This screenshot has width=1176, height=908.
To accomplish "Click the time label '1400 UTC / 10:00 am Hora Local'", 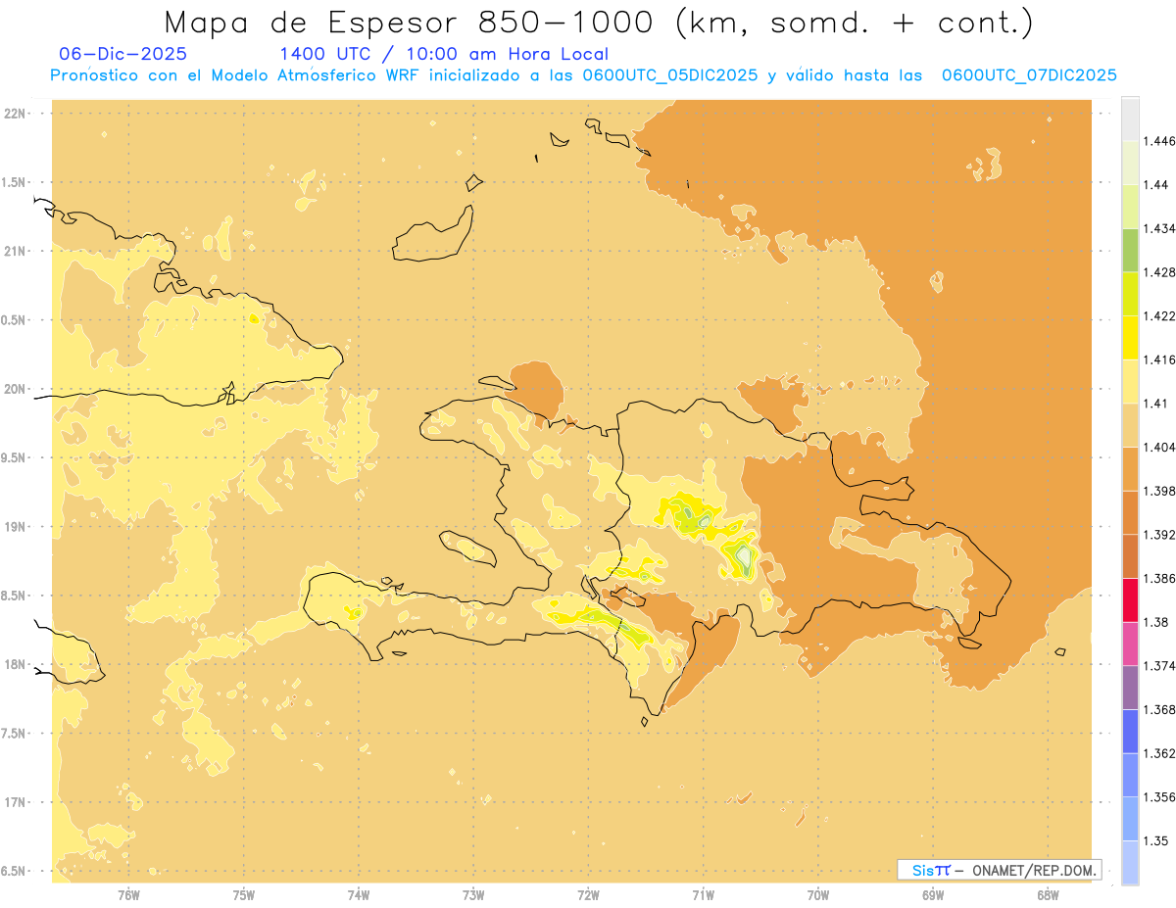I will click(x=444, y=55).
